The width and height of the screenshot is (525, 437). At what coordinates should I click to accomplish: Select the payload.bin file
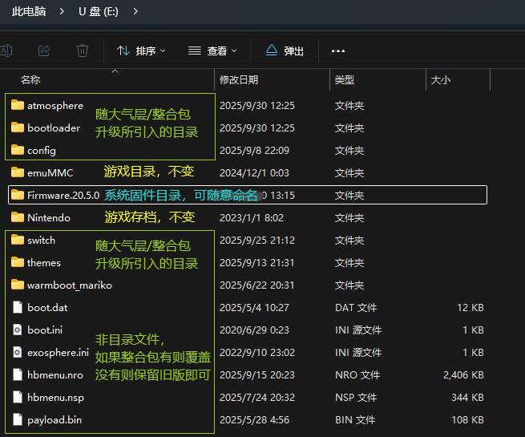click(54, 419)
